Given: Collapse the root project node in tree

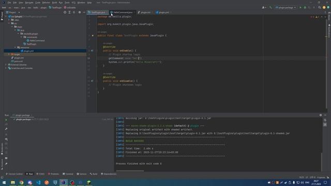Looking at the screenshot, I should click(x=6, y=17).
